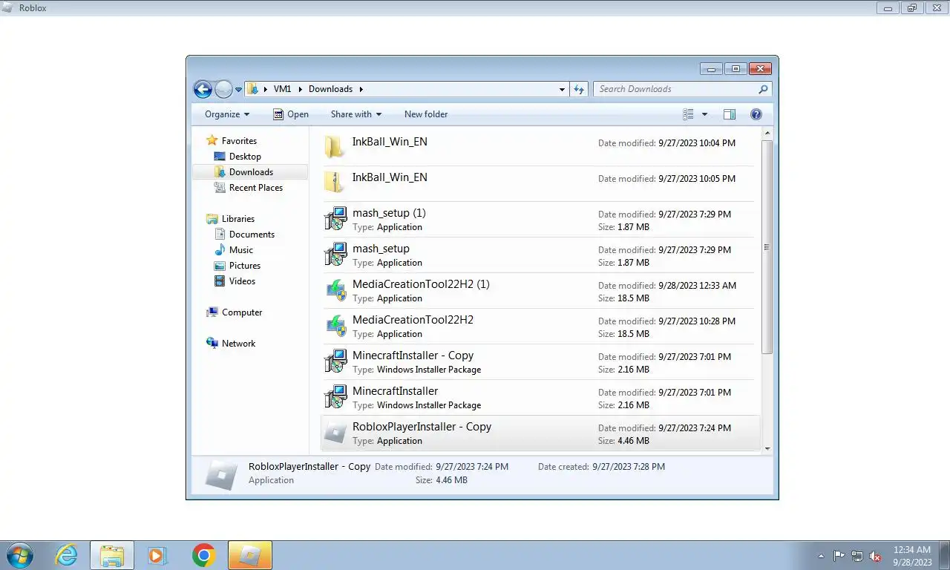Select the first InkBall_Win_EN folder icon
The image size is (950, 570).
335,147
